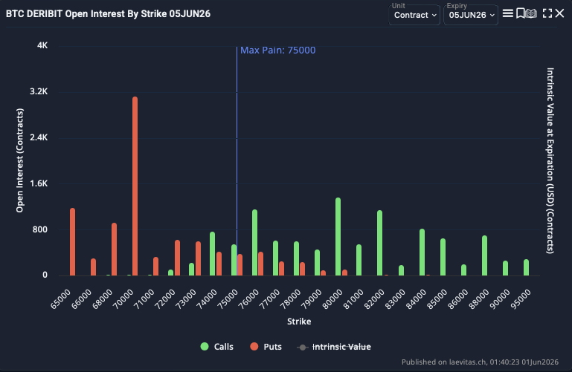Click the 3.2K y-axis value
The image size is (572, 372).
[39, 91]
